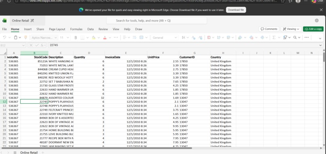Open the settings gear icon
326x154 pixels.
pos(317,21)
